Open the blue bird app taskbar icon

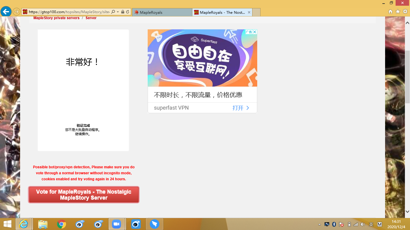[155, 224]
